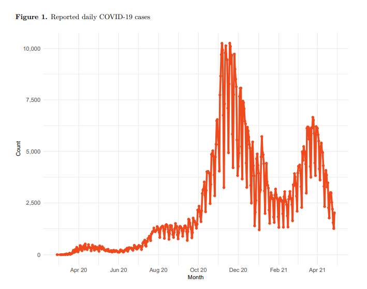Click the "Feb 21" x-axis label
This screenshot has width=367, height=289.
tap(278, 270)
